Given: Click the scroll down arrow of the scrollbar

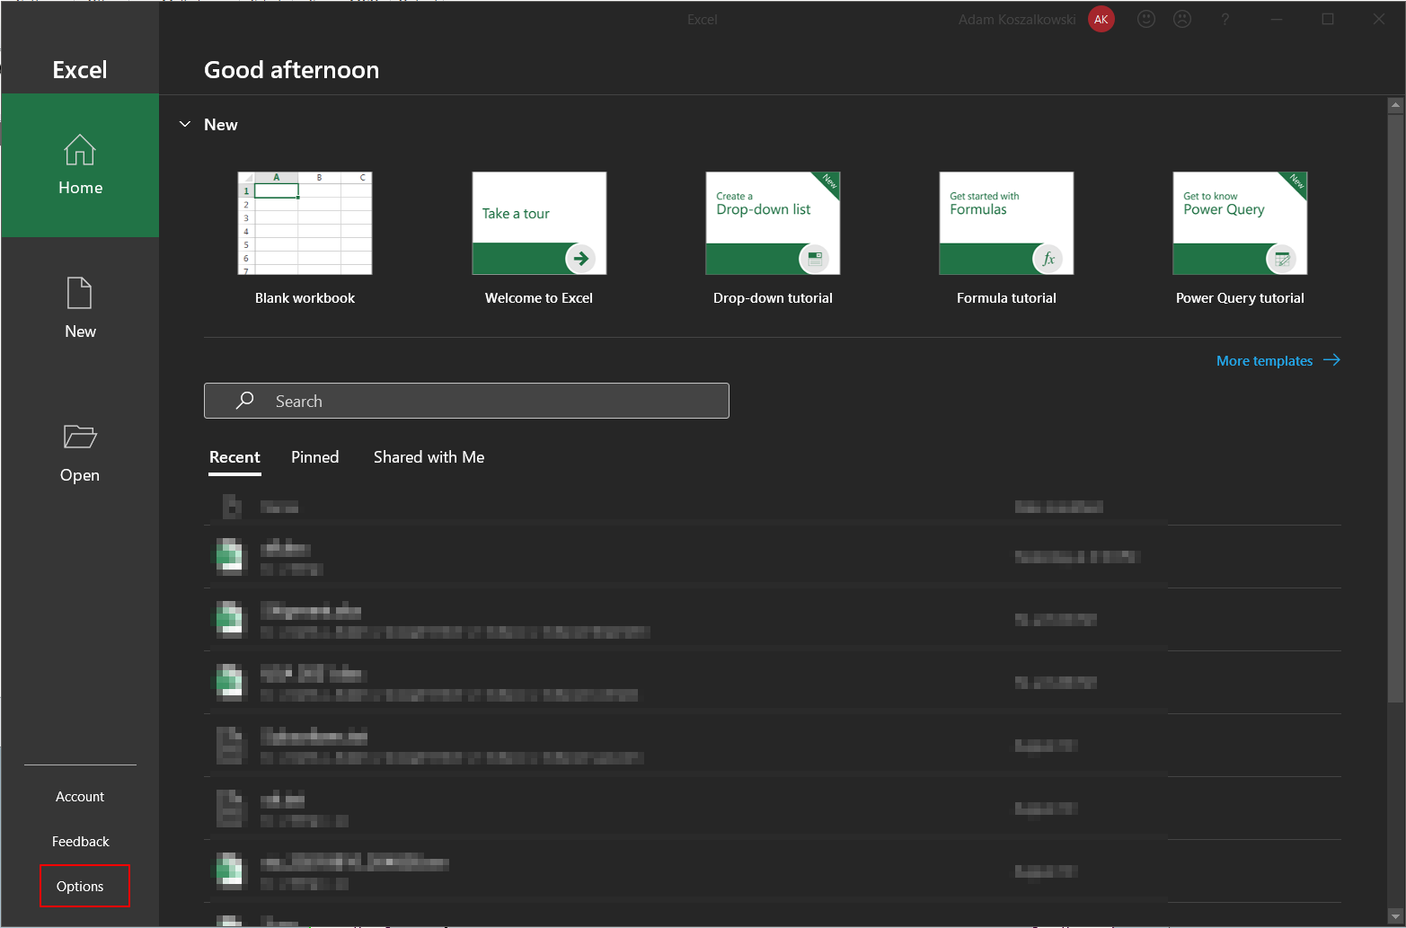Looking at the screenshot, I should pos(1395,916).
